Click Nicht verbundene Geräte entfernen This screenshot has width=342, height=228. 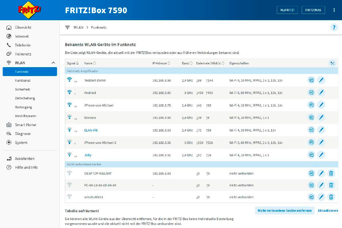[x=285, y=210]
